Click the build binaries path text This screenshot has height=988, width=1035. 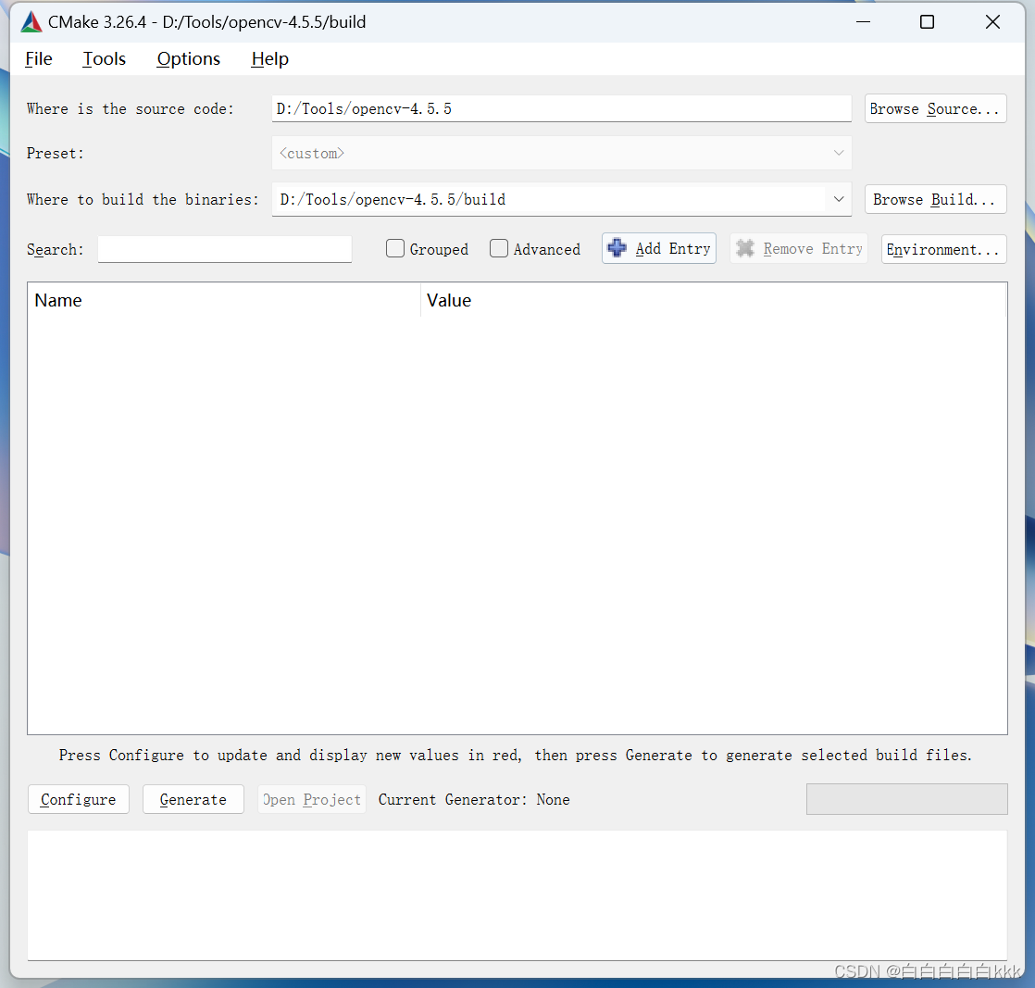point(393,199)
